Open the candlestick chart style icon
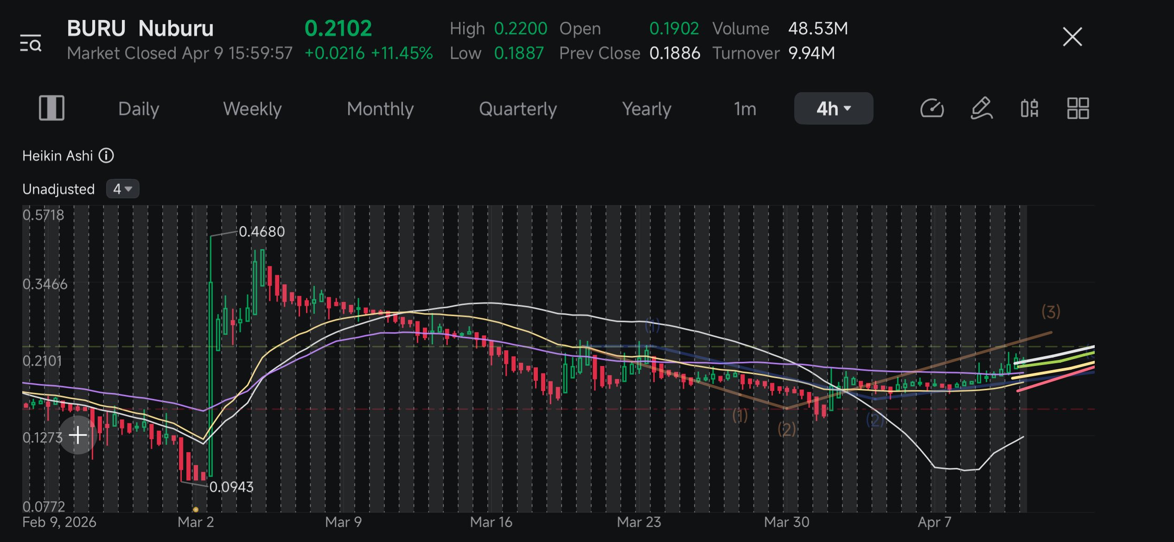1174x542 pixels. (1029, 108)
